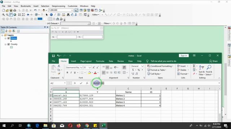Open the ArcMap Bookmarks menu
231x129 pixels.
pos(26,6)
